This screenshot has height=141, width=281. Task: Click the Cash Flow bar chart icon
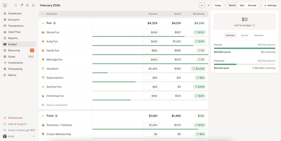click(5, 32)
